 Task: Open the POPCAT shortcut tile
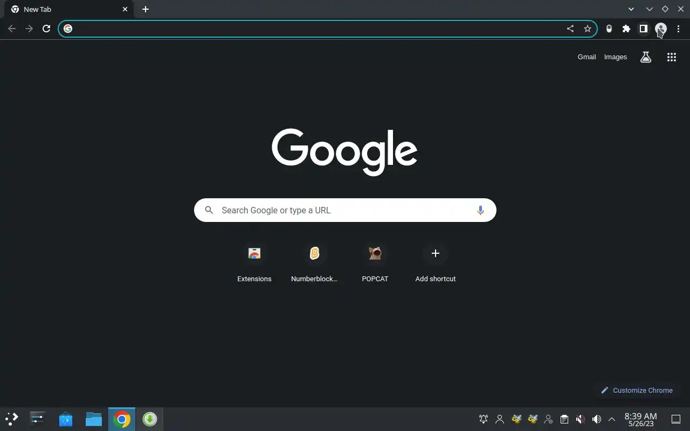375,263
